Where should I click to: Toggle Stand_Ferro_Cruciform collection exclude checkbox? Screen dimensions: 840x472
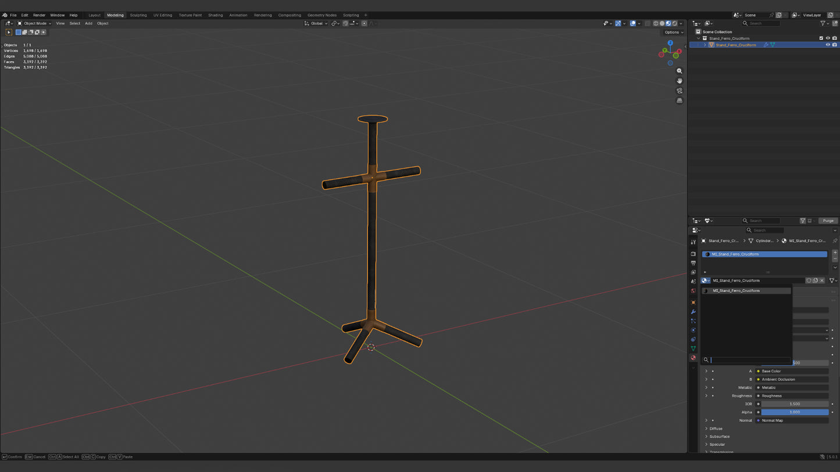coord(821,38)
